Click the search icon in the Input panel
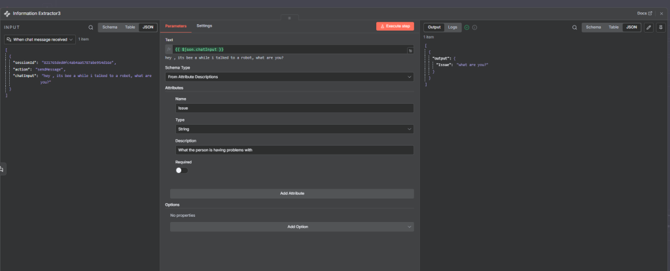Image resolution: width=670 pixels, height=271 pixels. (x=91, y=27)
